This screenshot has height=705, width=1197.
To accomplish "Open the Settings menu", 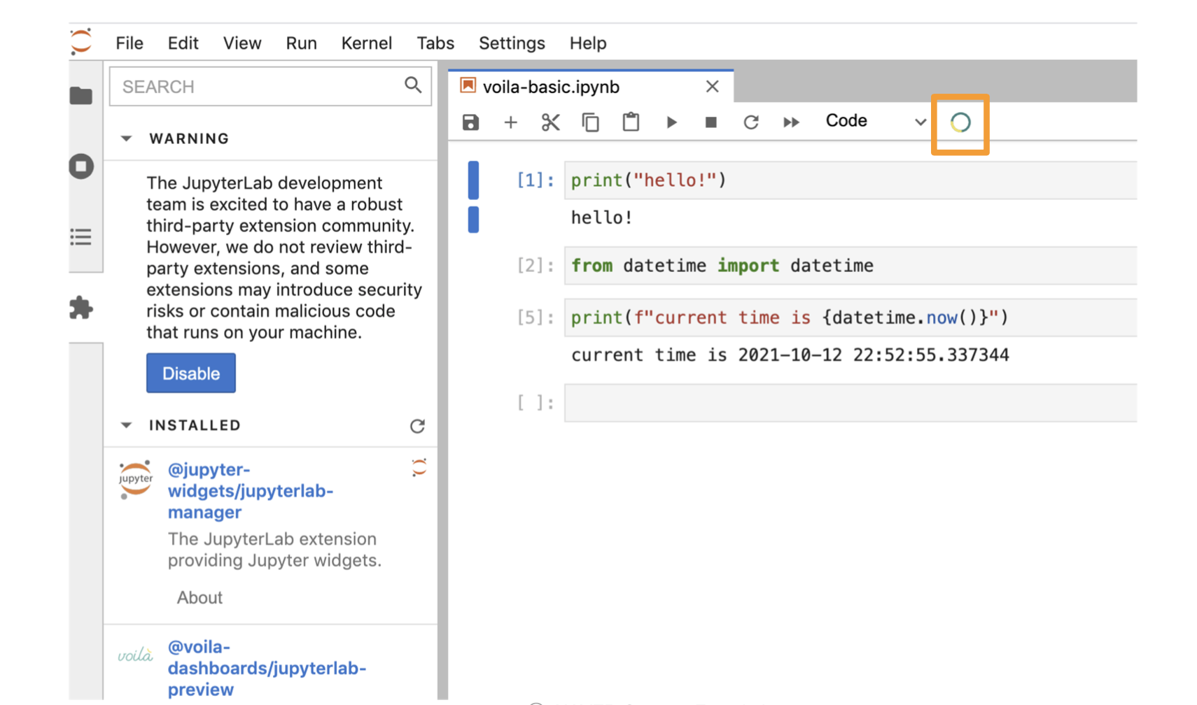I will (512, 43).
